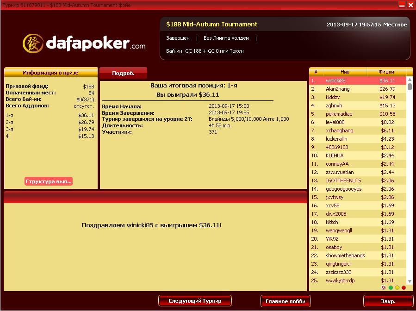Click the Завершен status label
This screenshot has height=311, width=416.
(178, 38)
